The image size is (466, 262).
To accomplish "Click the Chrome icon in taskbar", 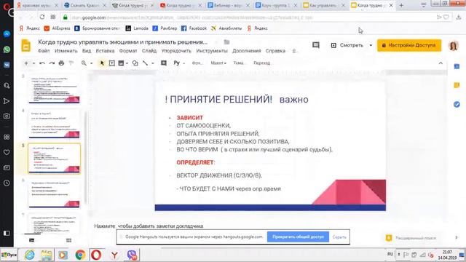I will [x=80, y=255].
